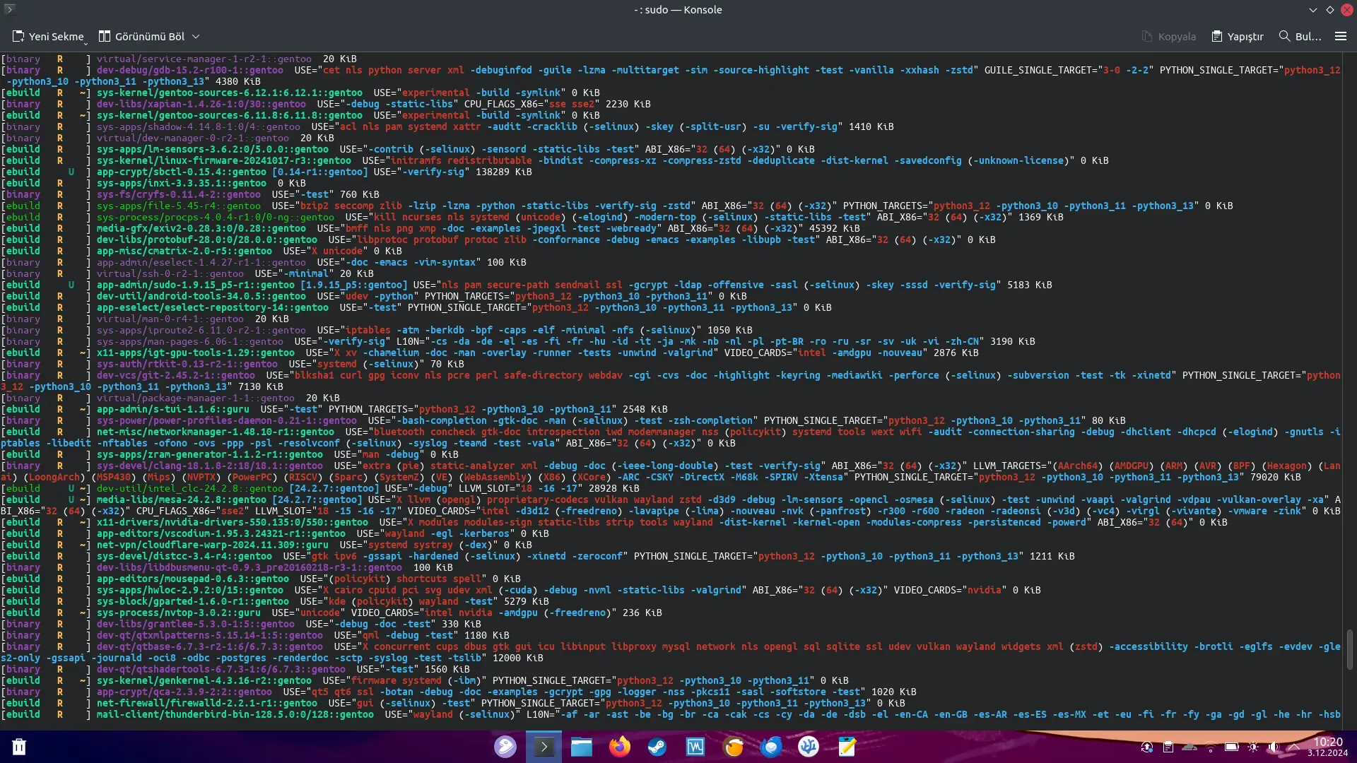
Task: Open the clock showing 10:20
Action: 1327,747
